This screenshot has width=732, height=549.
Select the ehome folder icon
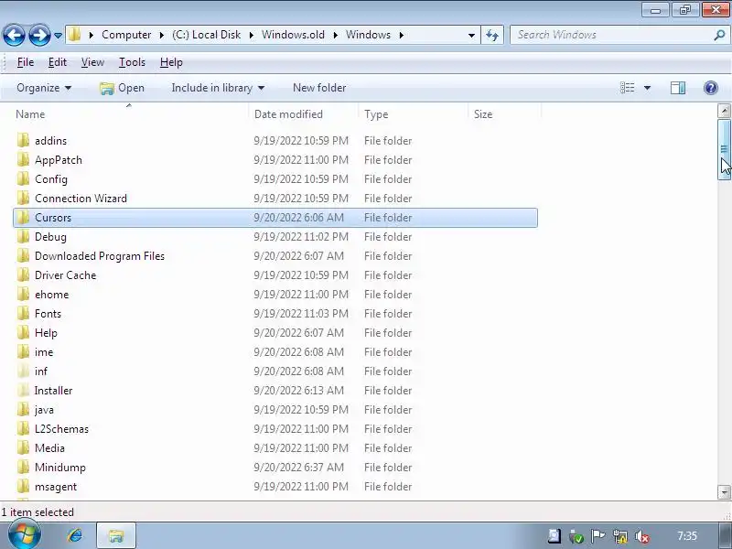[23, 294]
